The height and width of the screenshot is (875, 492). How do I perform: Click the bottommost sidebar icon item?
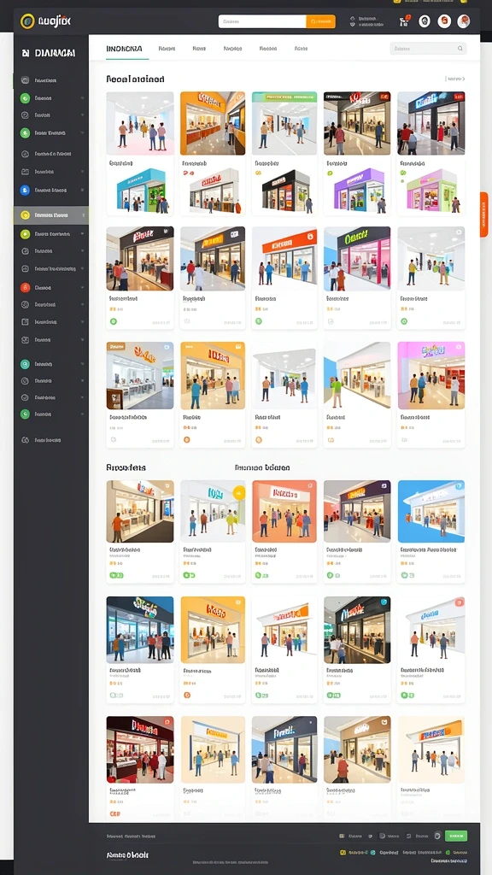click(25, 440)
